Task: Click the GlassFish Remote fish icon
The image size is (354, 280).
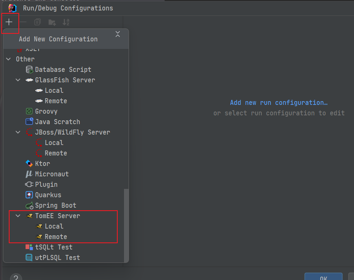Action: click(39, 101)
